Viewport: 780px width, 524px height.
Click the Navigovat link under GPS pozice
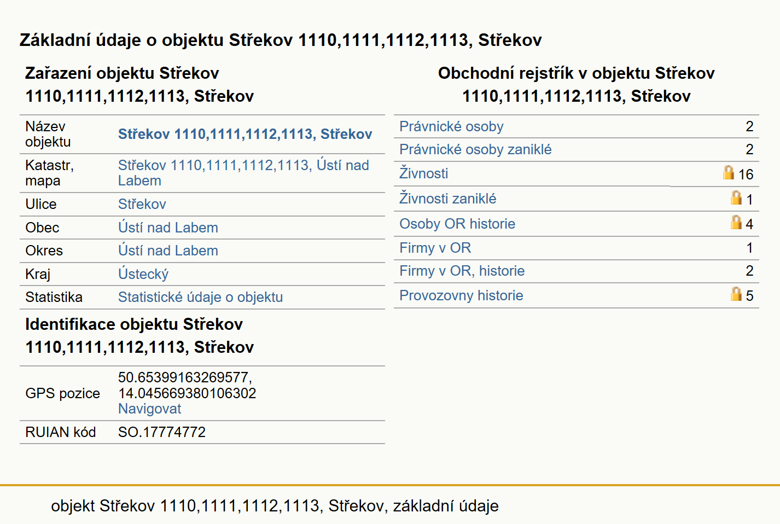[x=149, y=409]
